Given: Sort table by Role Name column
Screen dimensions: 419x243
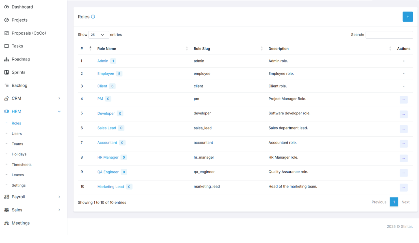Looking at the screenshot, I should pyautogui.click(x=107, y=49).
